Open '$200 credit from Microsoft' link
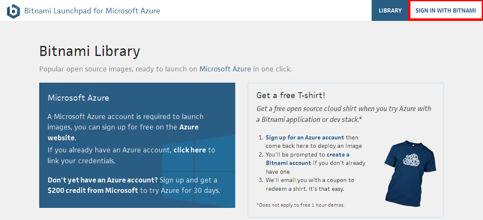This screenshot has height=220, width=483. (93, 190)
